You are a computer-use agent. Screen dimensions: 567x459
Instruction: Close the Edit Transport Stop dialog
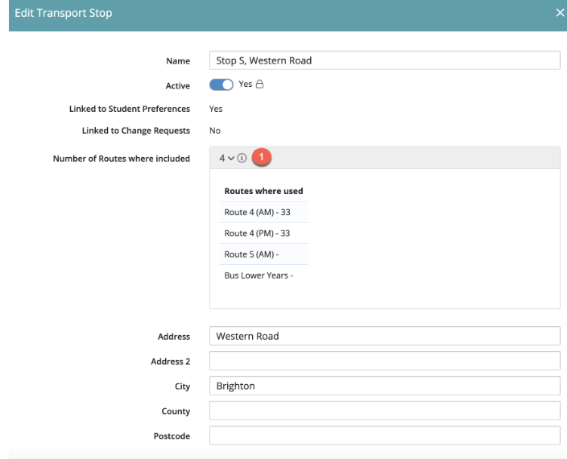pyautogui.click(x=560, y=13)
